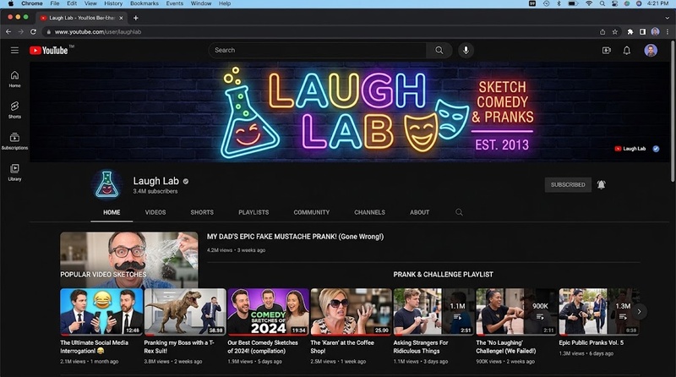Click the search magnifier button
This screenshot has width=676, height=377.
pos(439,51)
